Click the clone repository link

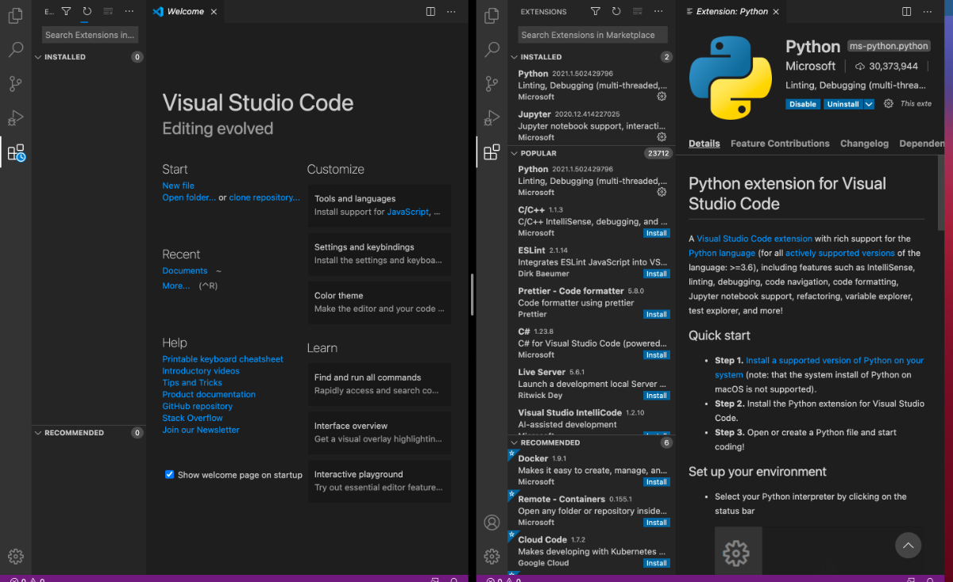pyautogui.click(x=264, y=197)
